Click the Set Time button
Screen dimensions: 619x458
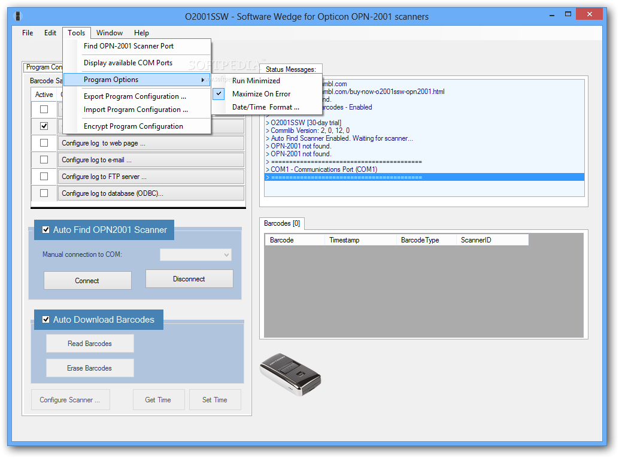tap(215, 400)
